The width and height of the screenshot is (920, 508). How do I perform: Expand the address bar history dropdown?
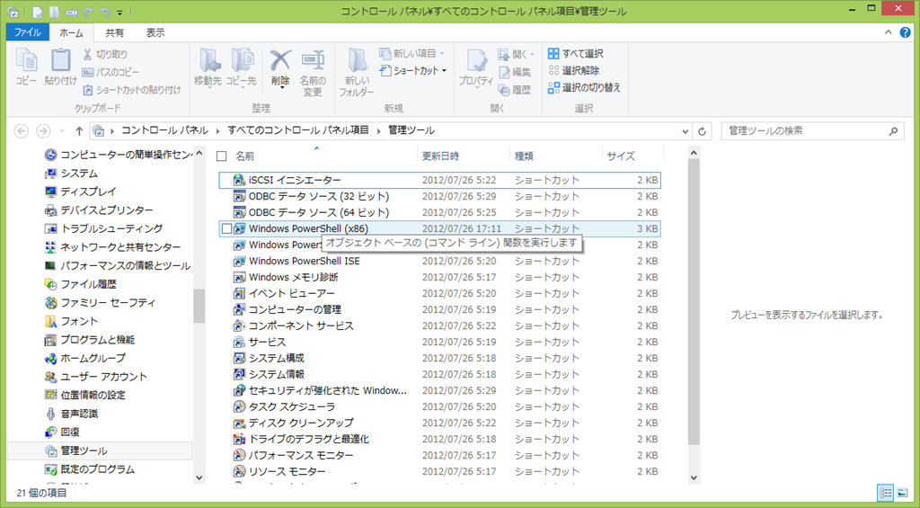[x=685, y=131]
